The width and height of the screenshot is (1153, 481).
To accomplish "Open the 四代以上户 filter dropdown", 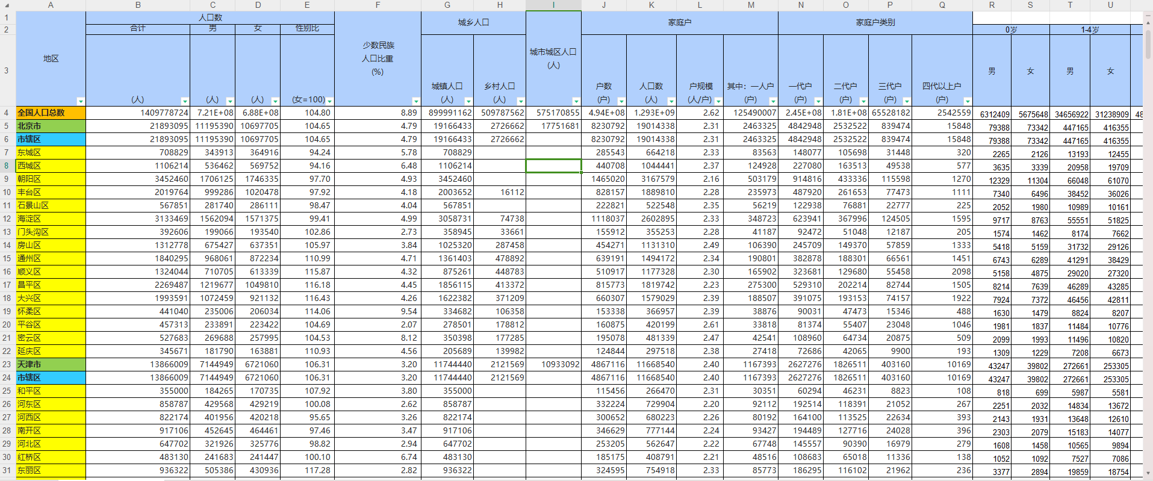I will click(968, 101).
